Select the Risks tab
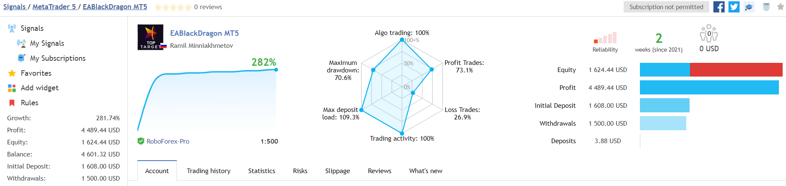The image size is (786, 186). tap(300, 171)
